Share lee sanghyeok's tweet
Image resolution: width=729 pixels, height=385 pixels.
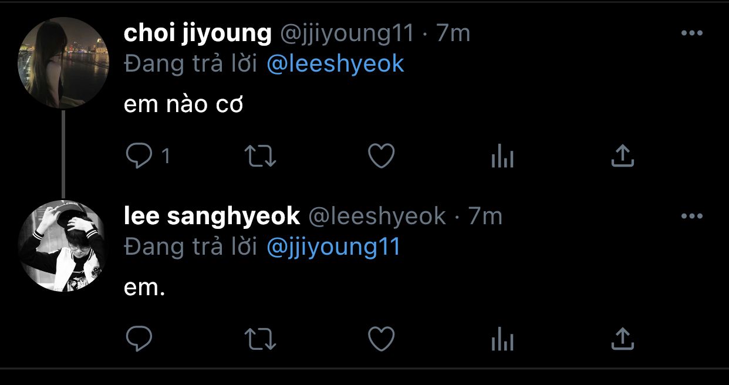(622, 338)
